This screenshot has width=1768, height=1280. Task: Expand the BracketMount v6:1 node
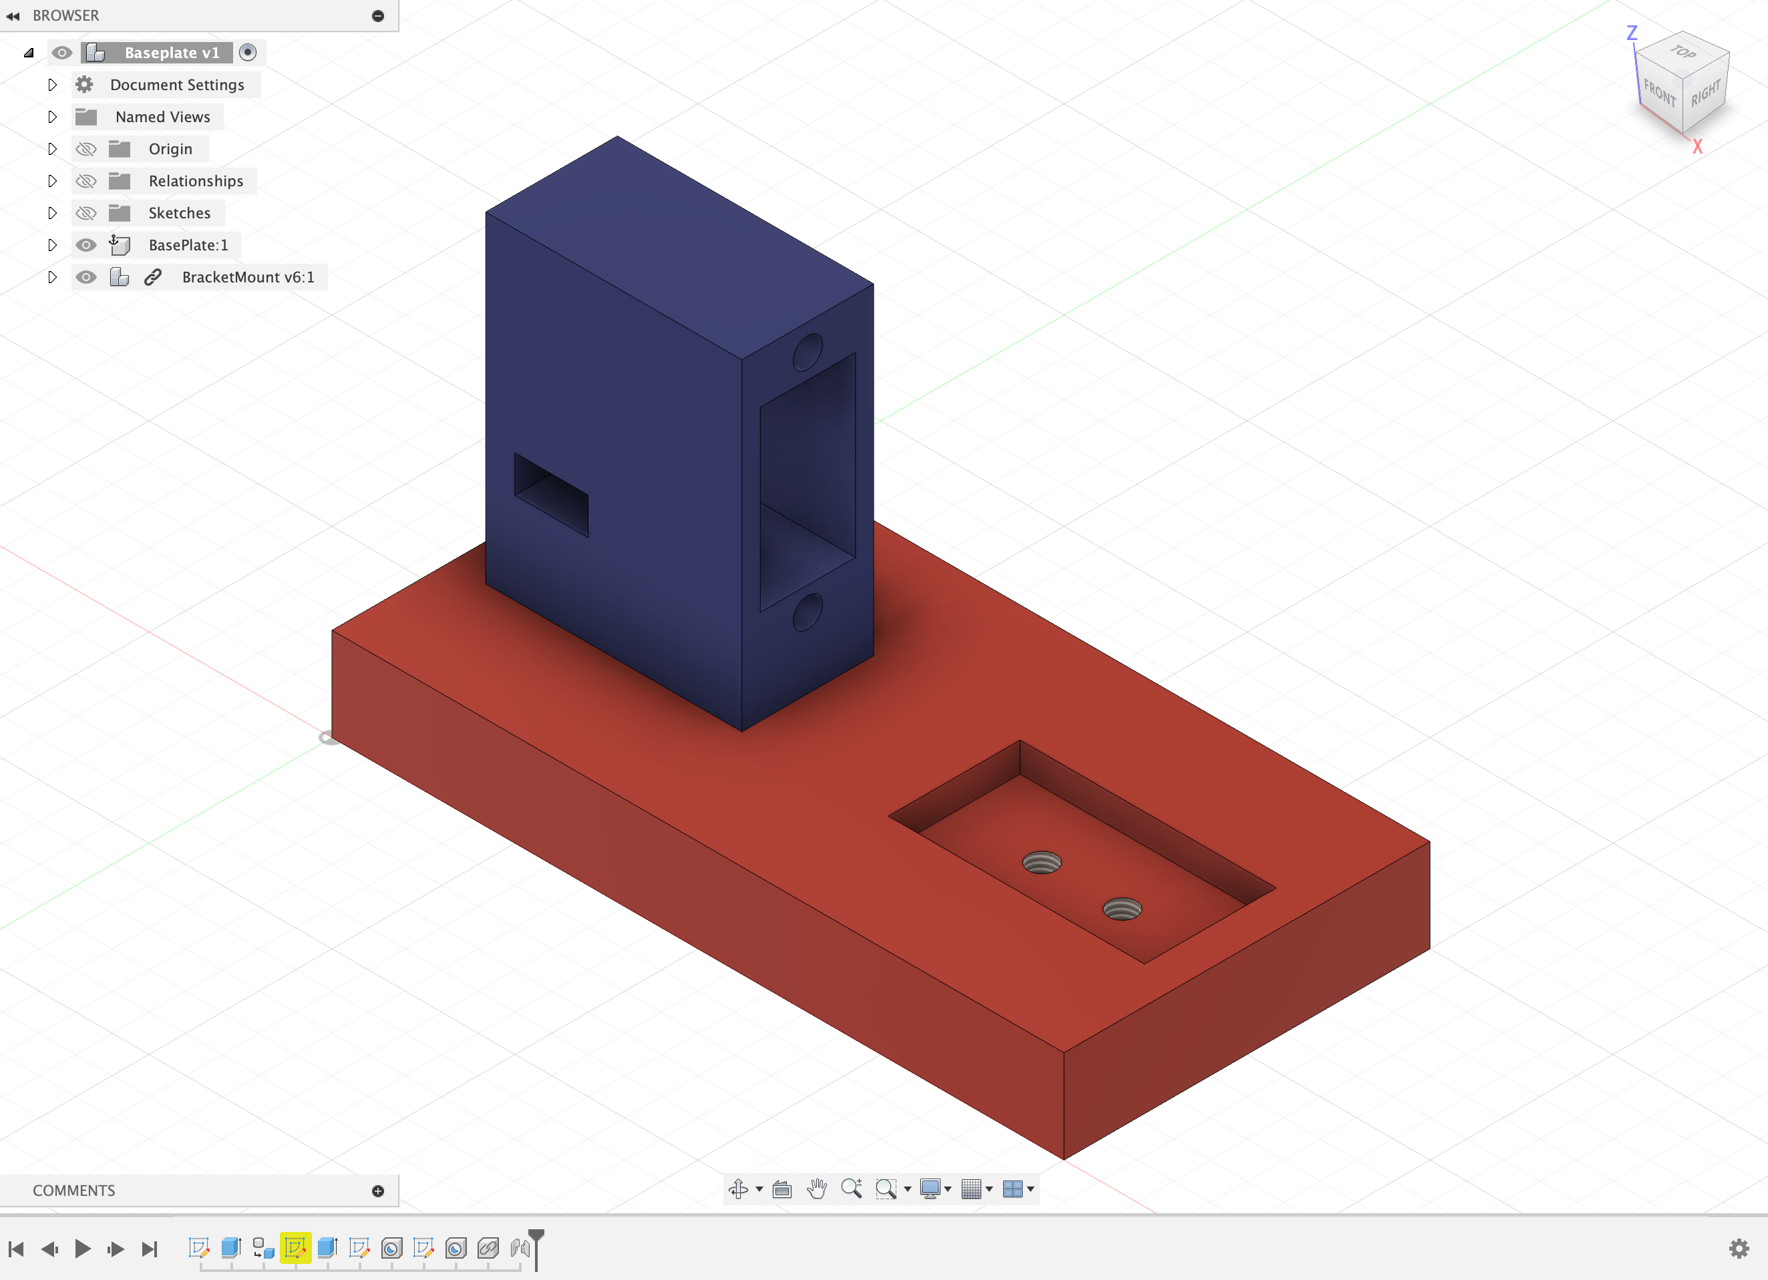coord(52,276)
